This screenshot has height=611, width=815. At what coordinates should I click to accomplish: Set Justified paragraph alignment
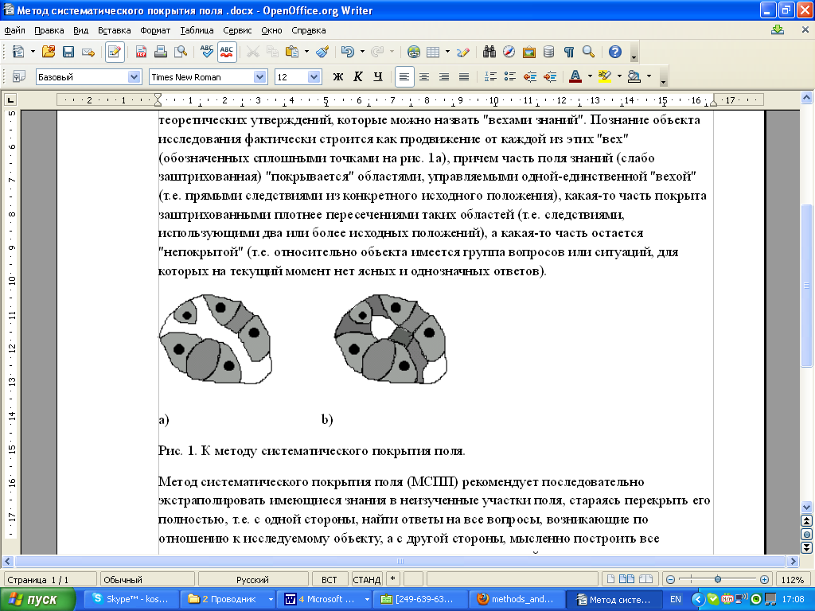(464, 77)
